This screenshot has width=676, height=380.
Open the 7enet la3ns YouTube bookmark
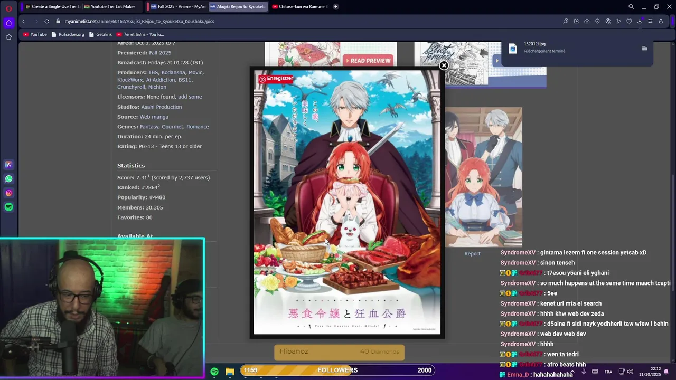pyautogui.click(x=140, y=34)
